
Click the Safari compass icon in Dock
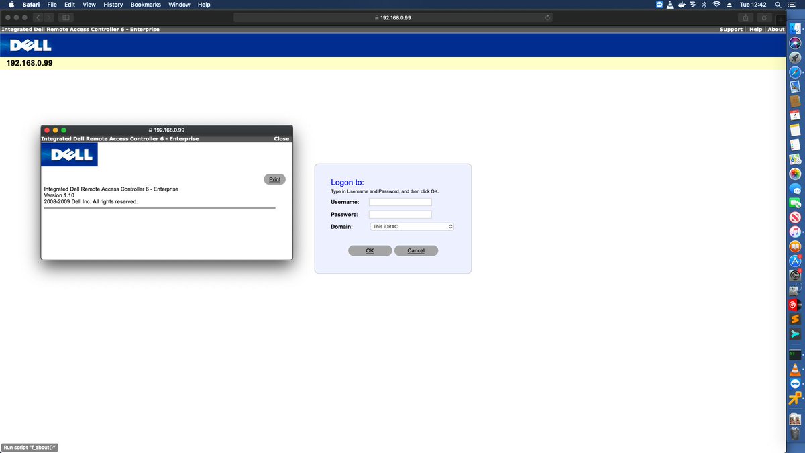point(795,72)
